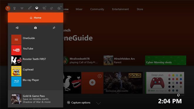Open the Pins pushpin icon

click(54, 28)
